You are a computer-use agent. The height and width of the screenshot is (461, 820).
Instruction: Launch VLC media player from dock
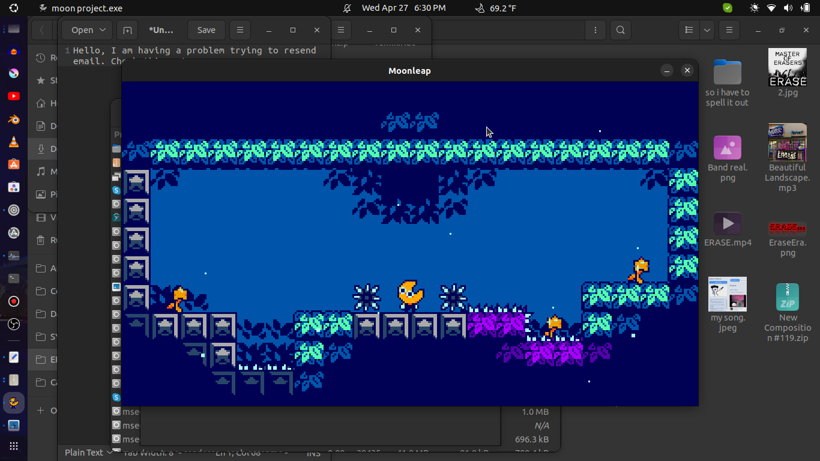pyautogui.click(x=14, y=142)
